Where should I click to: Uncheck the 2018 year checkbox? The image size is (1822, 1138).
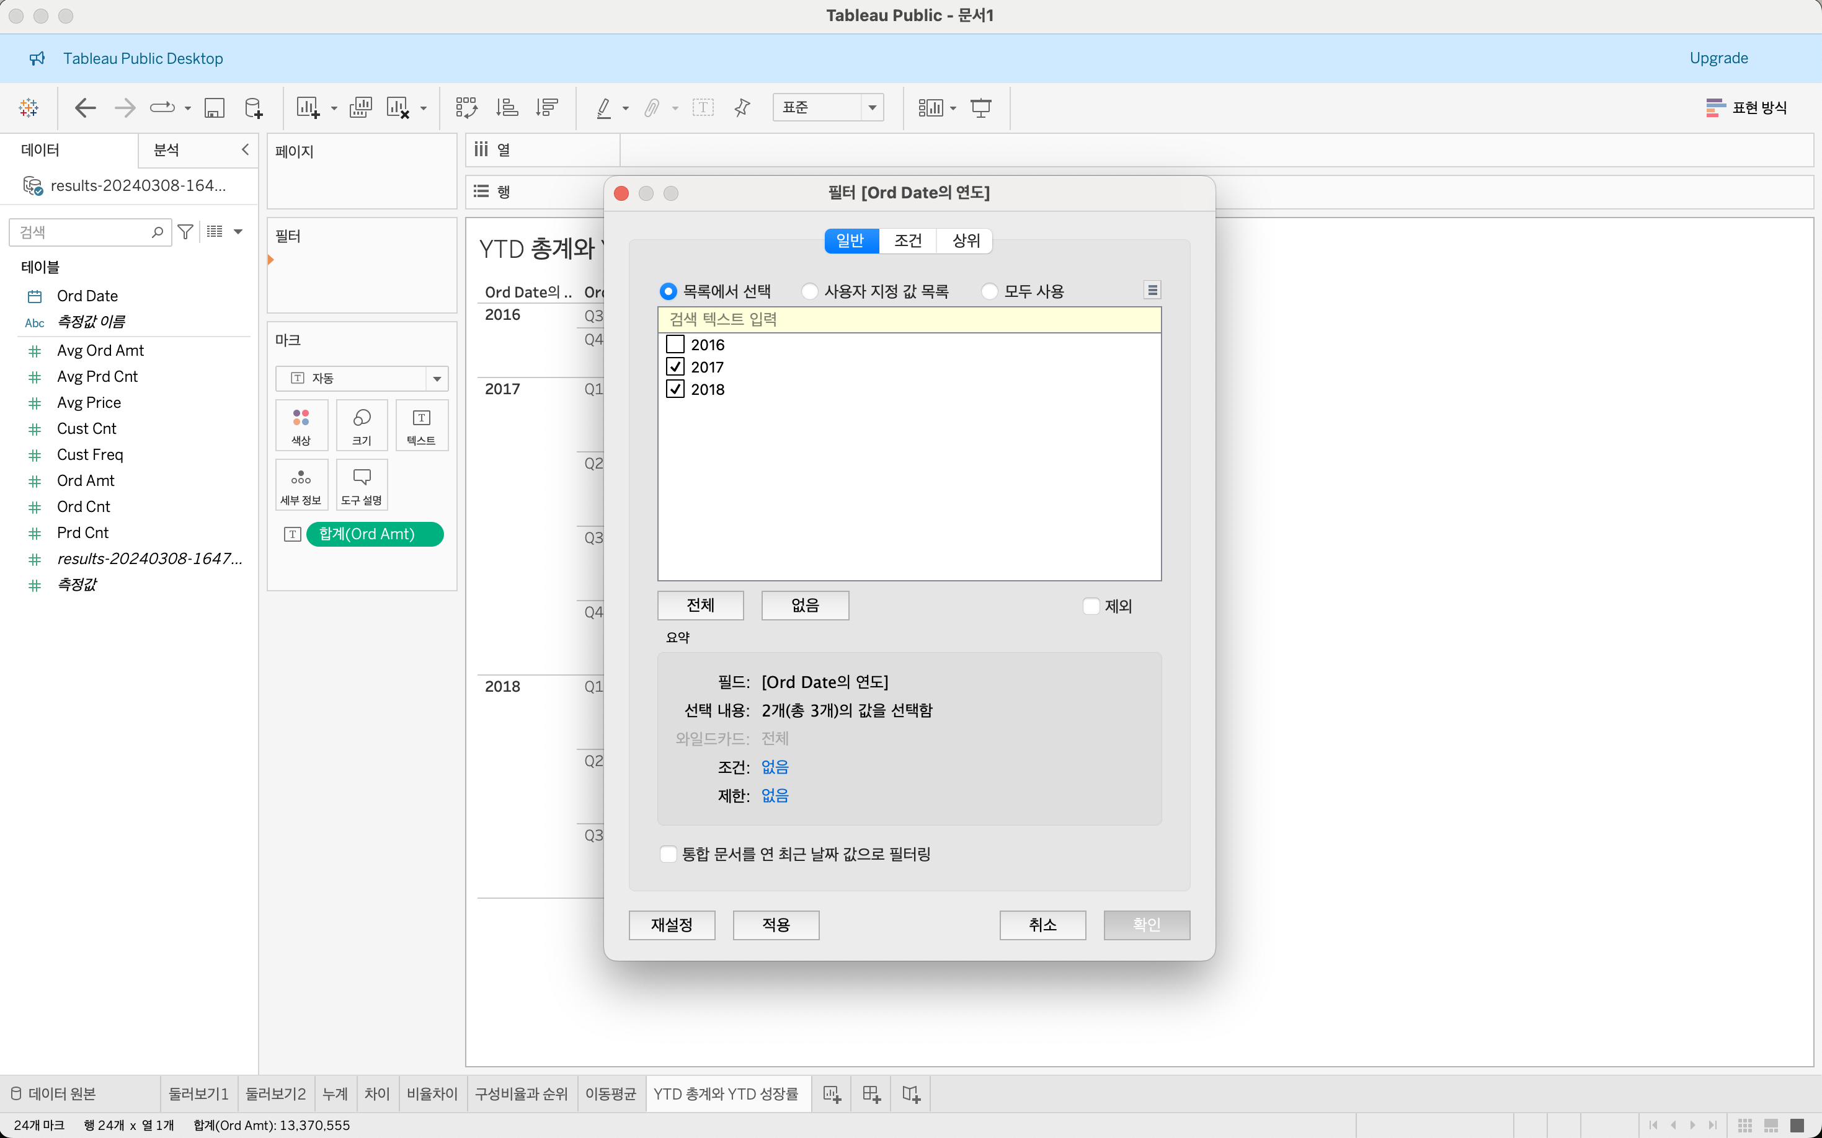click(675, 389)
